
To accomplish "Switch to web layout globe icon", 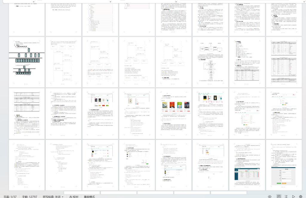I will point(301,197).
